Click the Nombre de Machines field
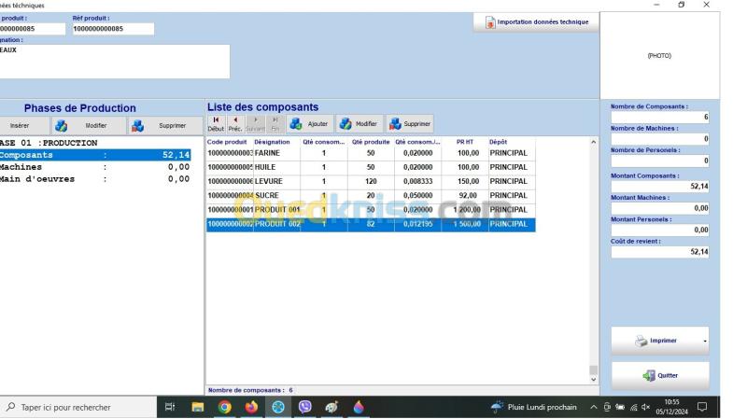This screenshot has width=747, height=419. pyautogui.click(x=660, y=139)
